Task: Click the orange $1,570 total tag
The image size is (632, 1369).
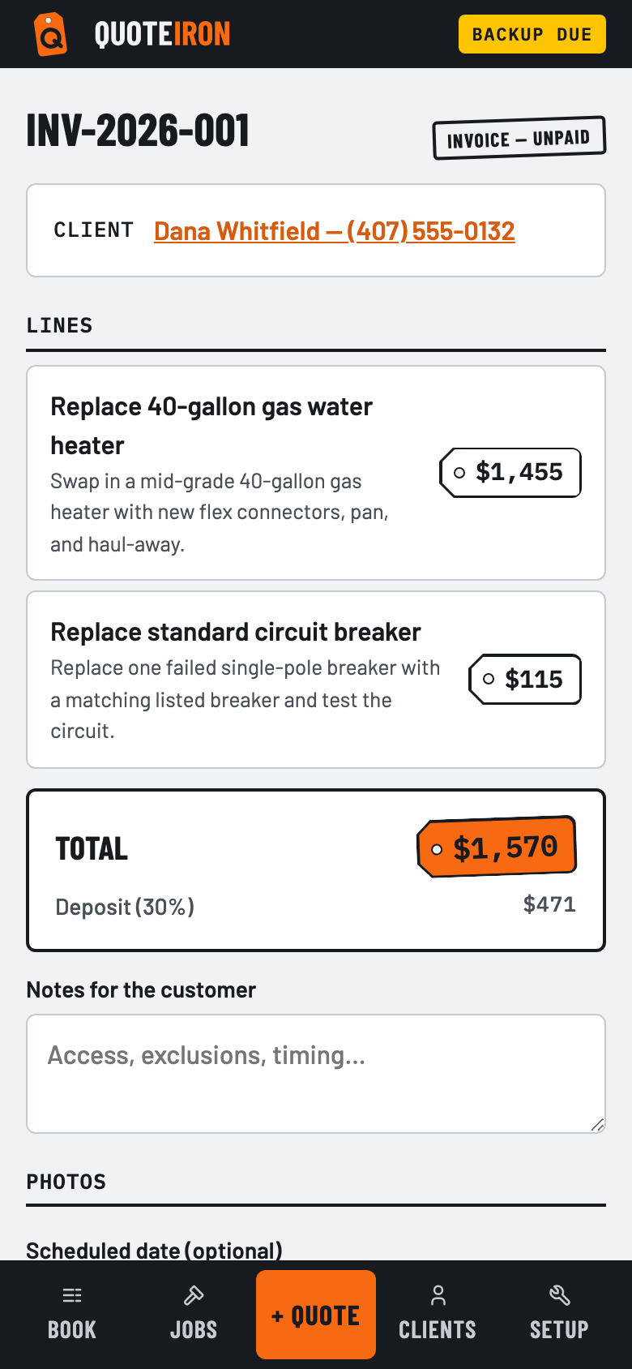Action: pyautogui.click(x=497, y=847)
